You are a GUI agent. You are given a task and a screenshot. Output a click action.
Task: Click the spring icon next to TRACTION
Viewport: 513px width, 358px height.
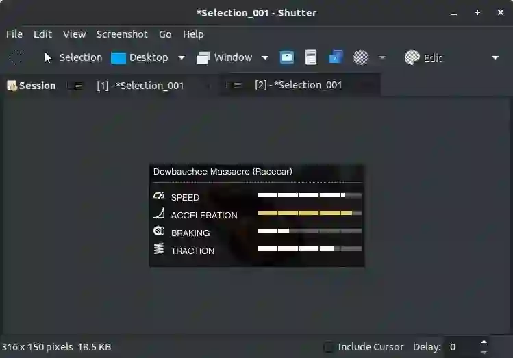coord(159,248)
